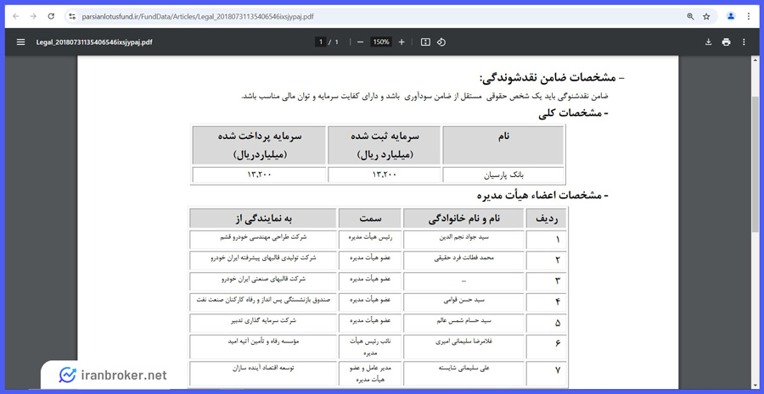Click PDF file name Legal_20180731135406546ixsjypaj.pdf
This screenshot has height=394, width=764.
(x=94, y=42)
